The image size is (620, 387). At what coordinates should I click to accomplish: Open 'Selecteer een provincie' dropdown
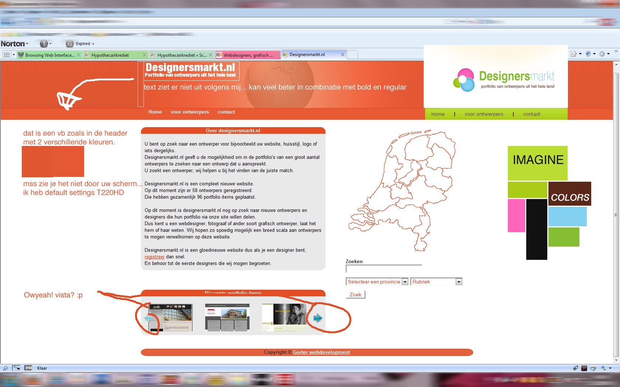pyautogui.click(x=377, y=282)
